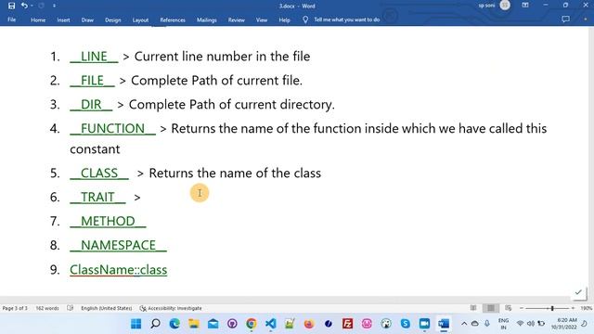Open FileZilla from the taskbar

(347, 324)
